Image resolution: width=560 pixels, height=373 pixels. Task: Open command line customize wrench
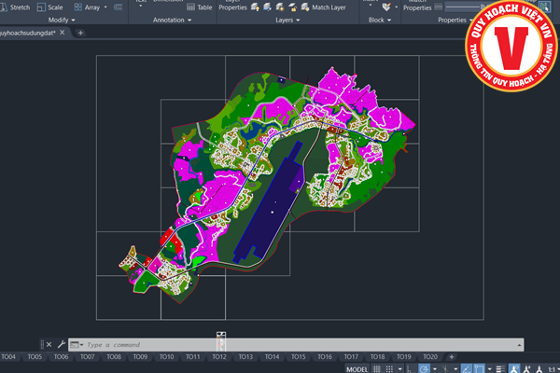62,344
